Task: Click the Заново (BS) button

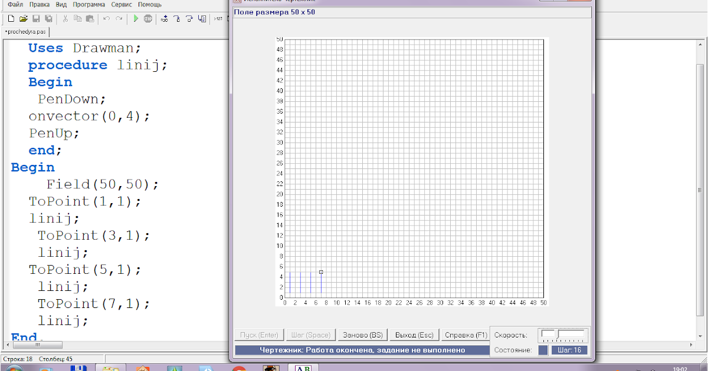Action: click(363, 335)
